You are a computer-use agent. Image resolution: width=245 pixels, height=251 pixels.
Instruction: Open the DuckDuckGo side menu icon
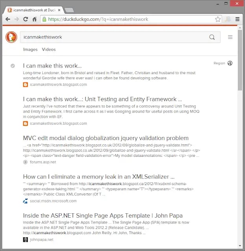click(230, 37)
